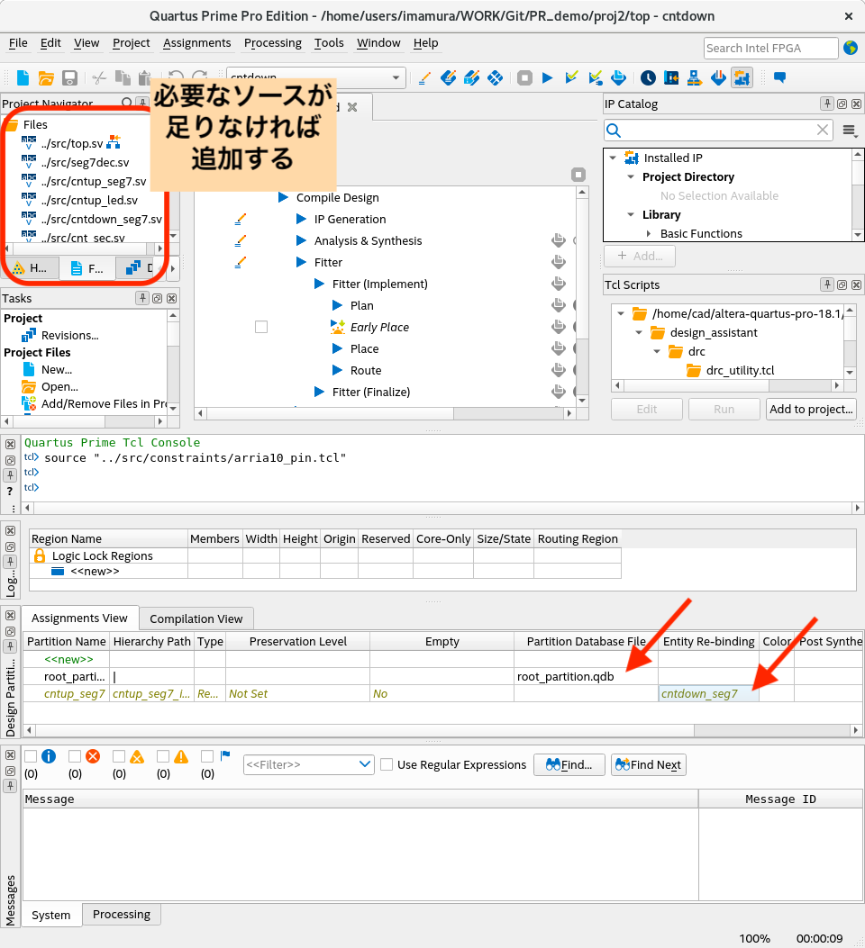865x948 pixels.
Task: Toggle the flagged messages filter checkbox
Action: point(207,756)
